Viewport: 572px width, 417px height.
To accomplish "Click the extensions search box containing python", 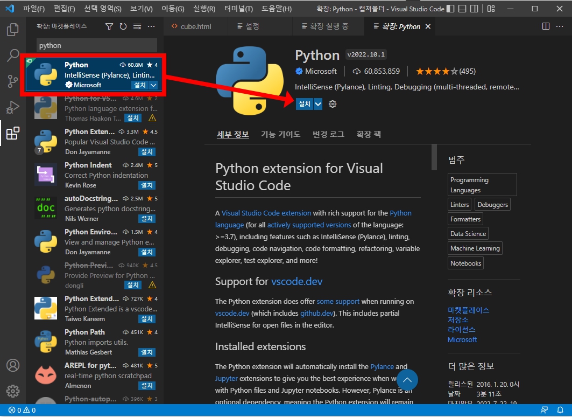I will pos(97,46).
